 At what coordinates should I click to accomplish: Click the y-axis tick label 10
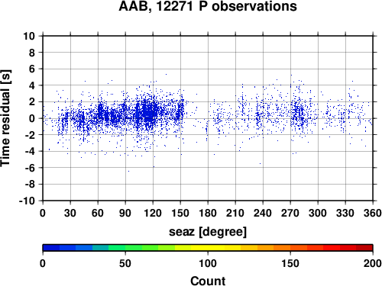click(x=29, y=36)
